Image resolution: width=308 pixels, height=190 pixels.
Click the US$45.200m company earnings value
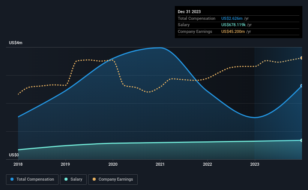[x=233, y=31]
